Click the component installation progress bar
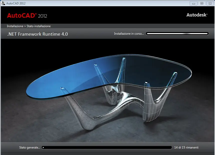215x155 pixels. [177, 34]
